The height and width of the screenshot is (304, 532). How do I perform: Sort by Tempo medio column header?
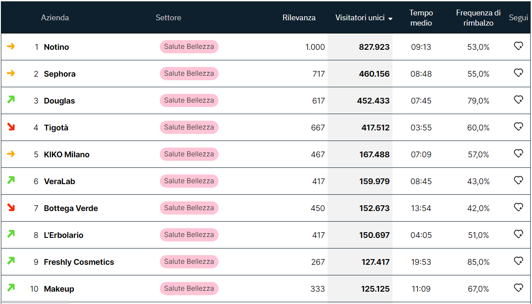421,18
